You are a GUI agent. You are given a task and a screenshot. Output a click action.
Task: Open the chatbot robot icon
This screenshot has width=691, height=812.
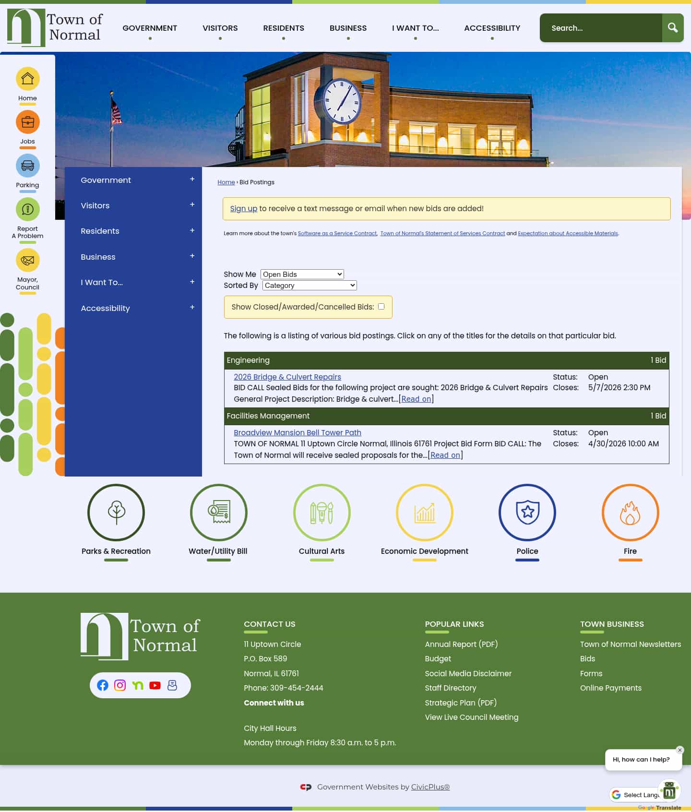pyautogui.click(x=669, y=791)
